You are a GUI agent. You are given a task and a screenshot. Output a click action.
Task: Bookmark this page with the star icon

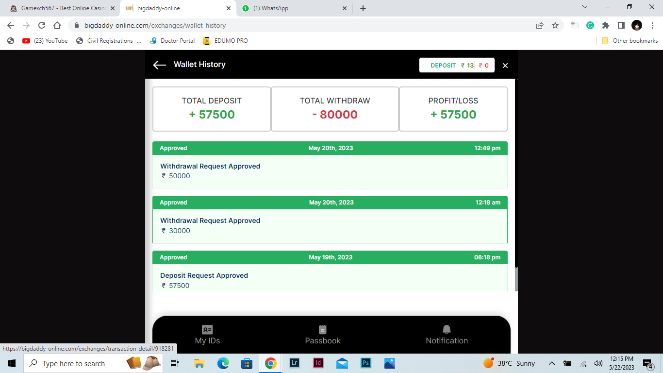tap(555, 25)
